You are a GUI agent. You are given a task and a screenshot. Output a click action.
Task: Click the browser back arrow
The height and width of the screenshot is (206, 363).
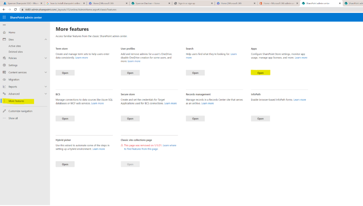tap(4, 10)
